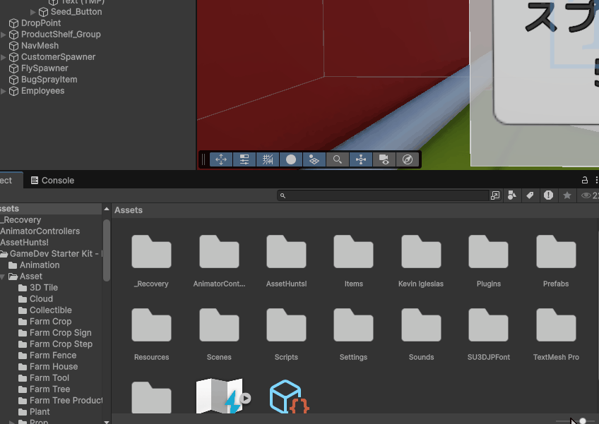The height and width of the screenshot is (424, 599).
Task: Click the magnifier search icon in scene toolbar
Action: pos(338,159)
